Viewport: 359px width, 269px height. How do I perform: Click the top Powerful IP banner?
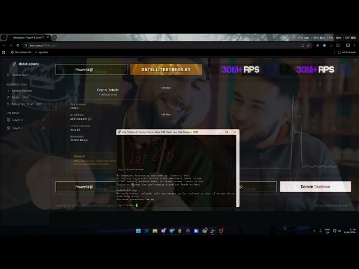[x=91, y=69]
